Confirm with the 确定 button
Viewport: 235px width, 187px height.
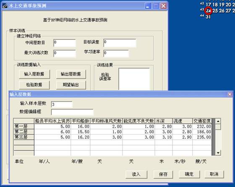[189, 174]
